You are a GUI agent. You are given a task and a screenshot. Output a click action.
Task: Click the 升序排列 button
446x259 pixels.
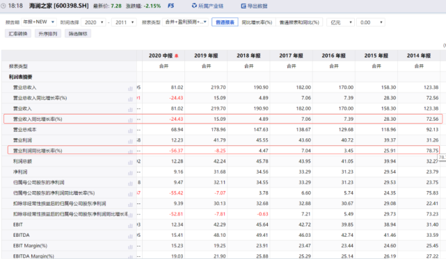[48, 33]
